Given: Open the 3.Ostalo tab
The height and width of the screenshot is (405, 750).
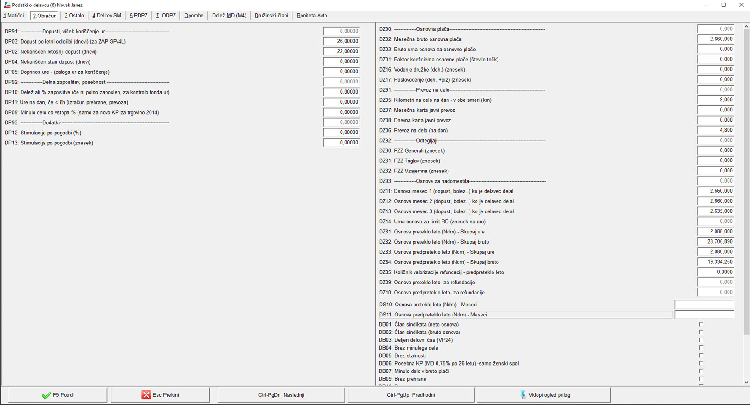Looking at the screenshot, I should click(x=74, y=16).
